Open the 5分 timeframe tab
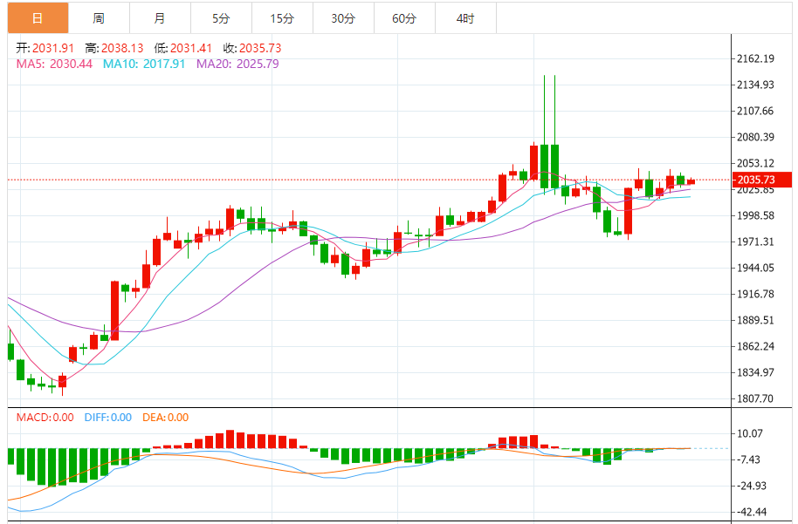 pyautogui.click(x=221, y=18)
